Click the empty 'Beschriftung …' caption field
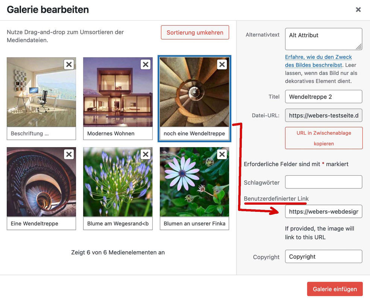Image resolution: width=370 pixels, height=301 pixels. 41,134
